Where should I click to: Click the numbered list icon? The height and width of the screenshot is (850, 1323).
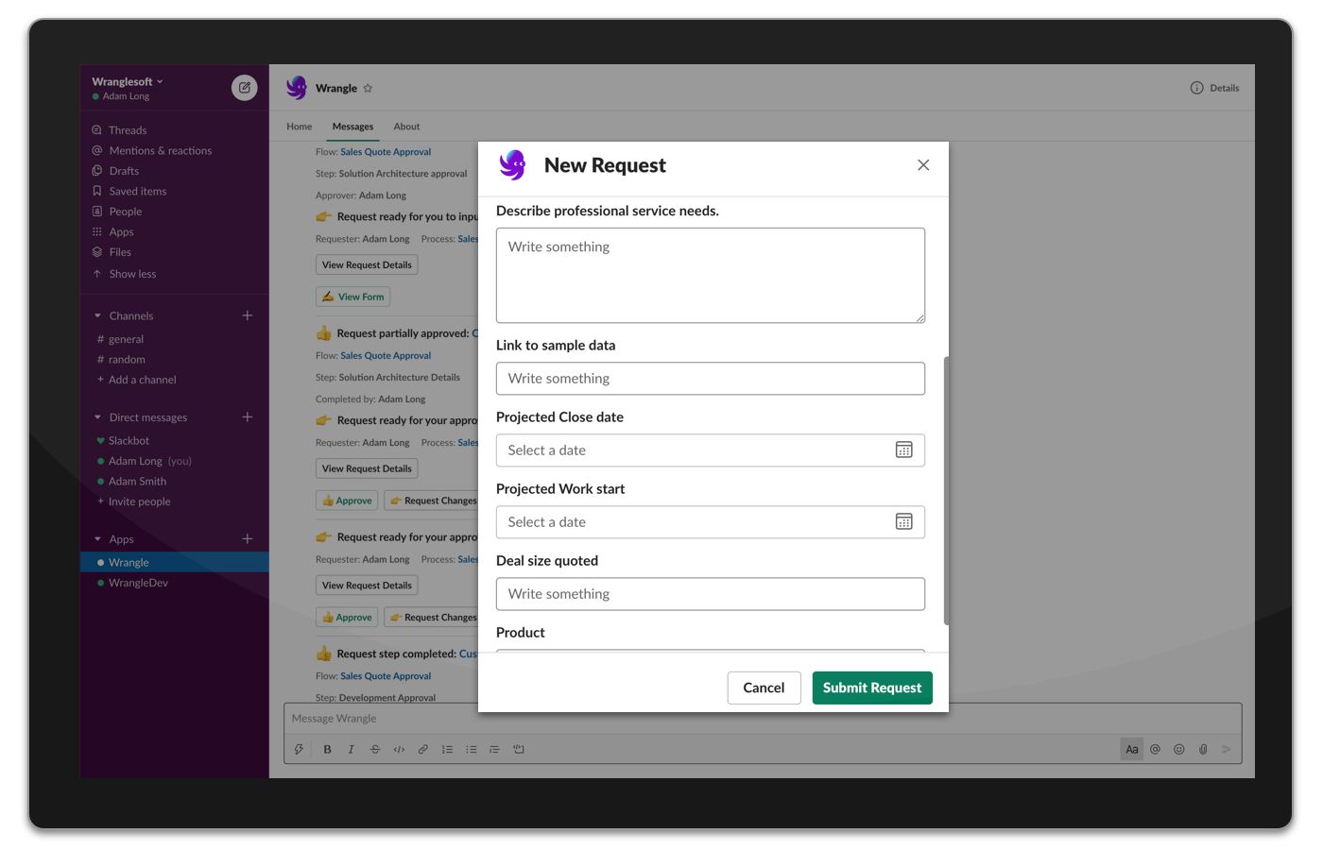(x=446, y=748)
